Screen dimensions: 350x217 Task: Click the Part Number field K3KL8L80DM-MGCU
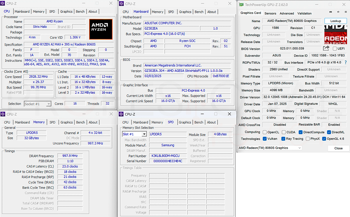point(168,156)
